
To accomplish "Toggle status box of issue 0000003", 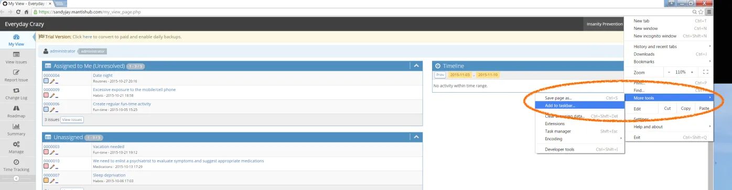I will [46, 152].
